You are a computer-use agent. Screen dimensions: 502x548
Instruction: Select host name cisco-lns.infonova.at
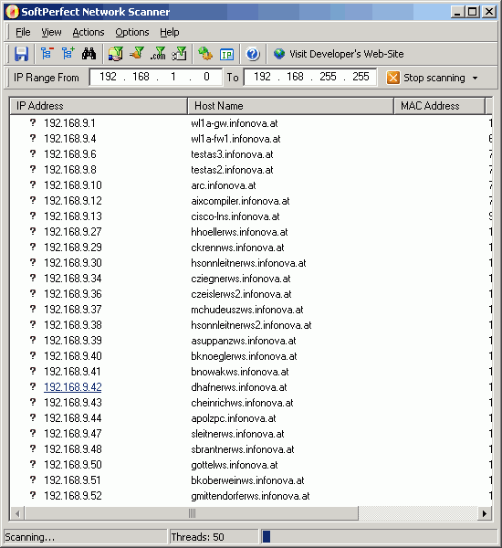(235, 216)
